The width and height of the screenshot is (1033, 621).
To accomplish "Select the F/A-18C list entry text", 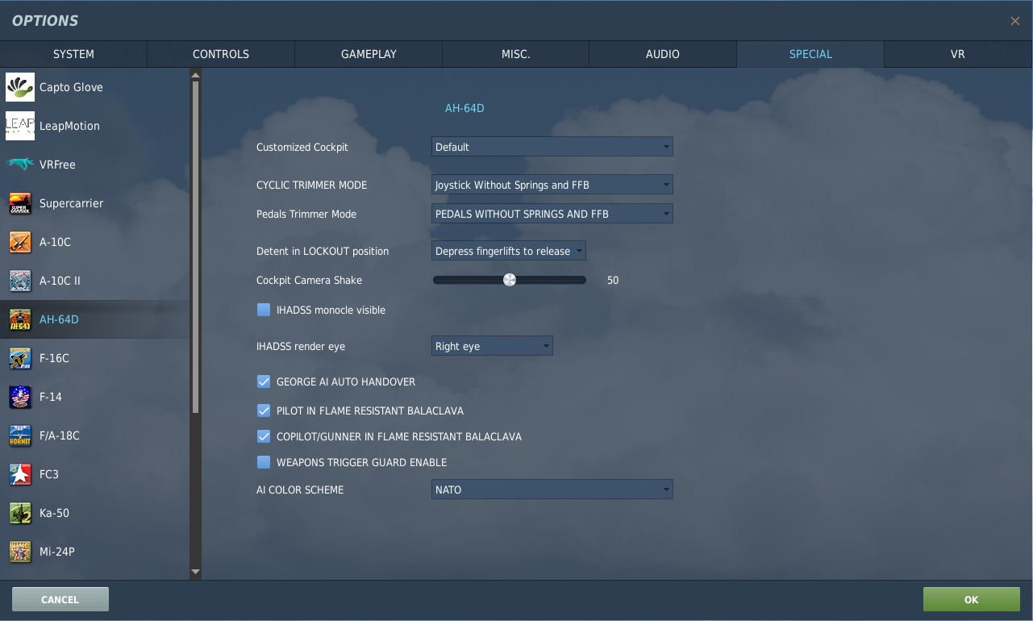I will pyautogui.click(x=60, y=436).
